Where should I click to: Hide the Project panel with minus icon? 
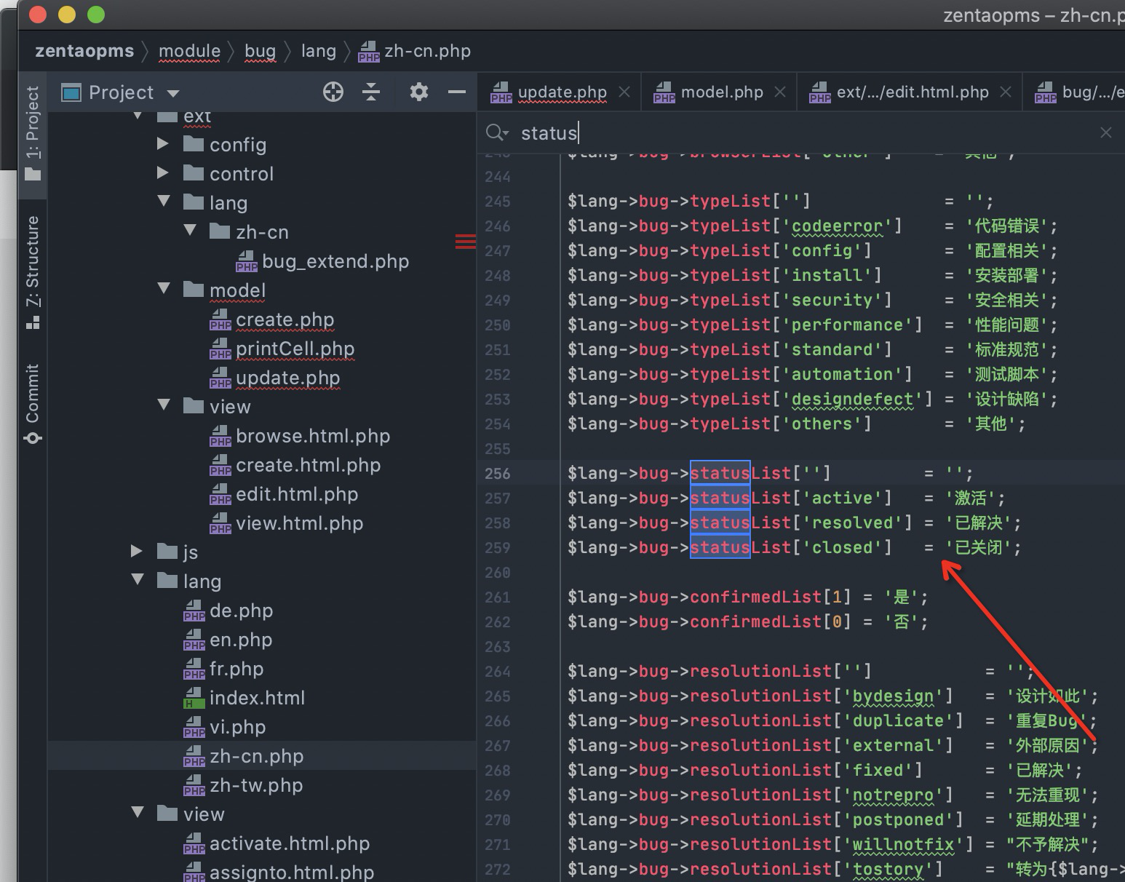pos(456,92)
